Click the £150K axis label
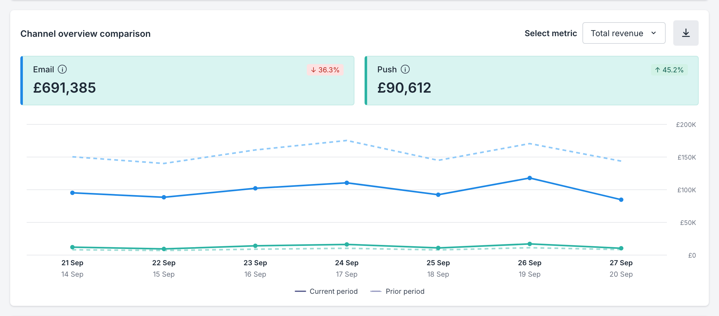 [x=687, y=157]
